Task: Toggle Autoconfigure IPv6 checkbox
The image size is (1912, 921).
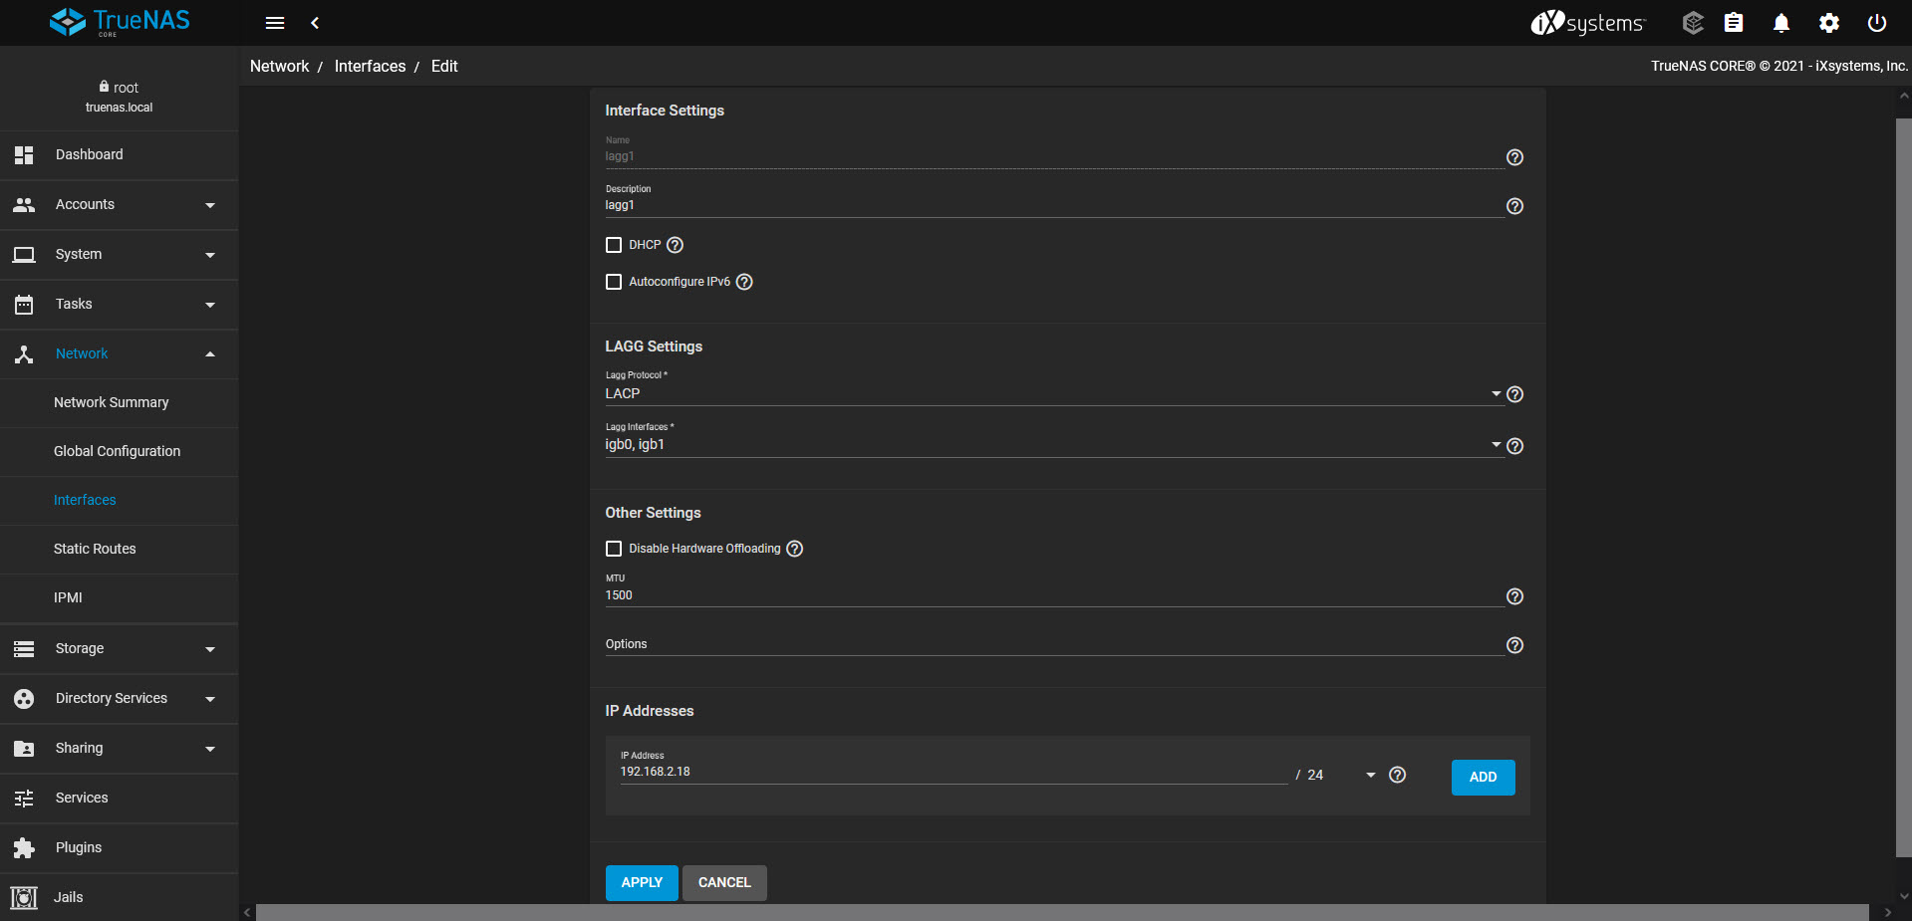Action: pos(614,282)
